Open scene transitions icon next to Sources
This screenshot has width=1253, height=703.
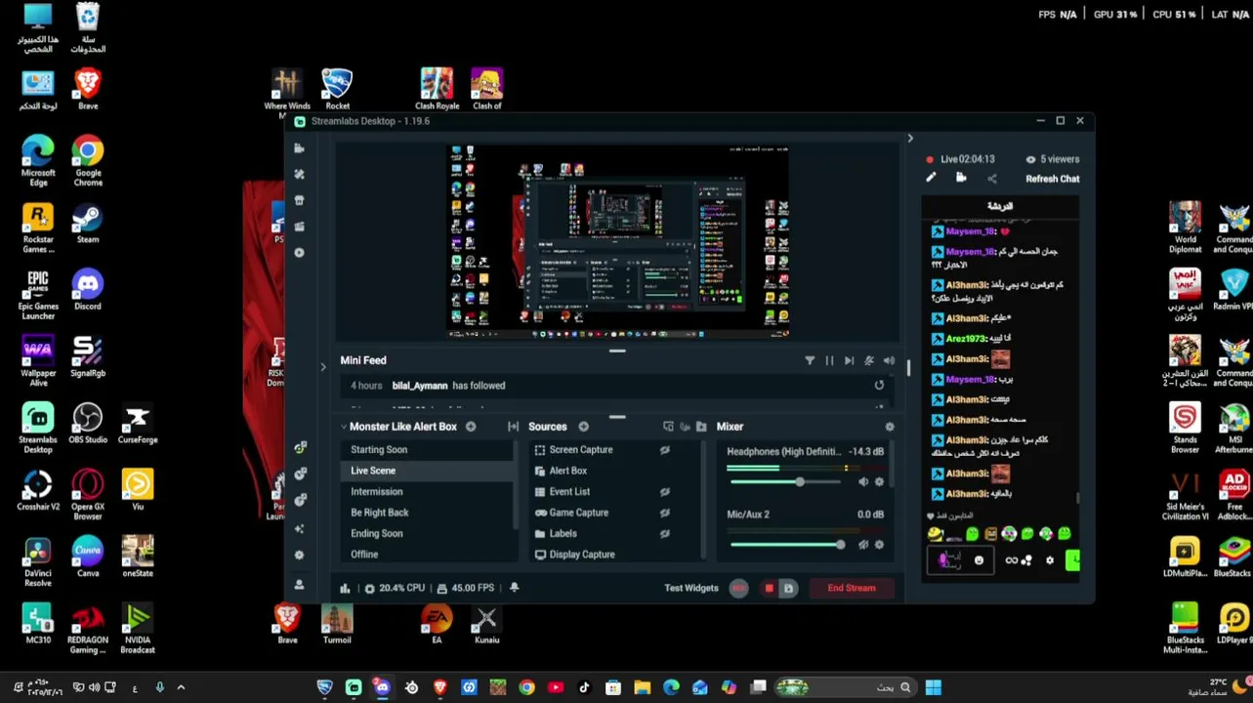pyautogui.click(x=513, y=427)
